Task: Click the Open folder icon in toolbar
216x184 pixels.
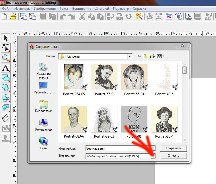Action: click(x=13, y=16)
